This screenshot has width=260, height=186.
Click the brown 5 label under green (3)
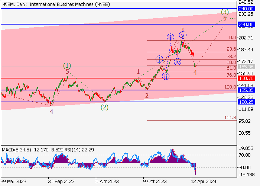(225, 19)
